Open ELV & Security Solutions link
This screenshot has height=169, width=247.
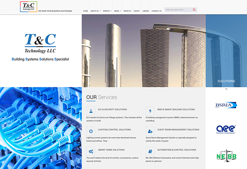[x=112, y=109]
